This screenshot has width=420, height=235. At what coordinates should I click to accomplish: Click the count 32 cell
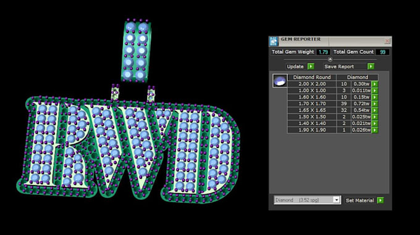tap(343, 110)
